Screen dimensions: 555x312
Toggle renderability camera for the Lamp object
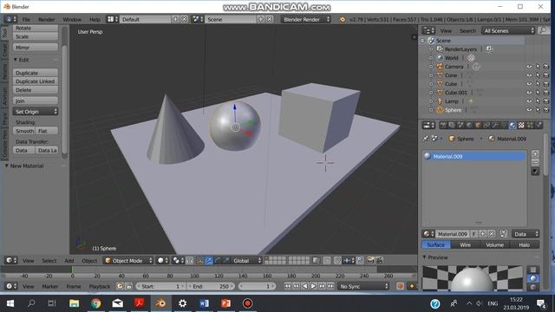click(x=545, y=101)
